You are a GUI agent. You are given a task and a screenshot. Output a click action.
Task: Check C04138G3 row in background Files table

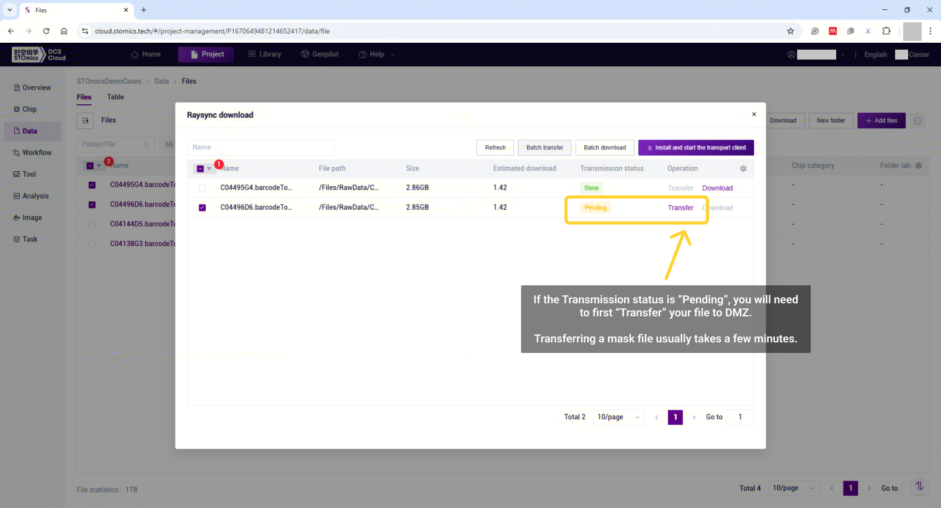coord(92,244)
